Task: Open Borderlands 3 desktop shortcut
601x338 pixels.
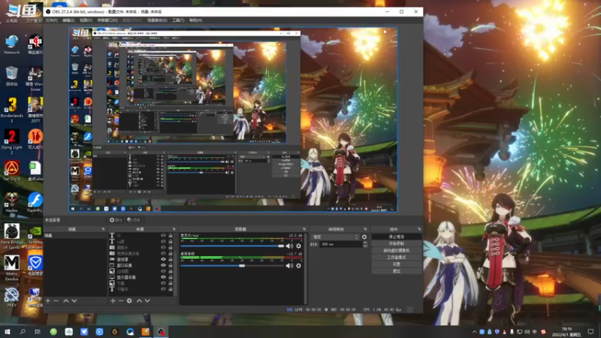Action: [x=12, y=110]
